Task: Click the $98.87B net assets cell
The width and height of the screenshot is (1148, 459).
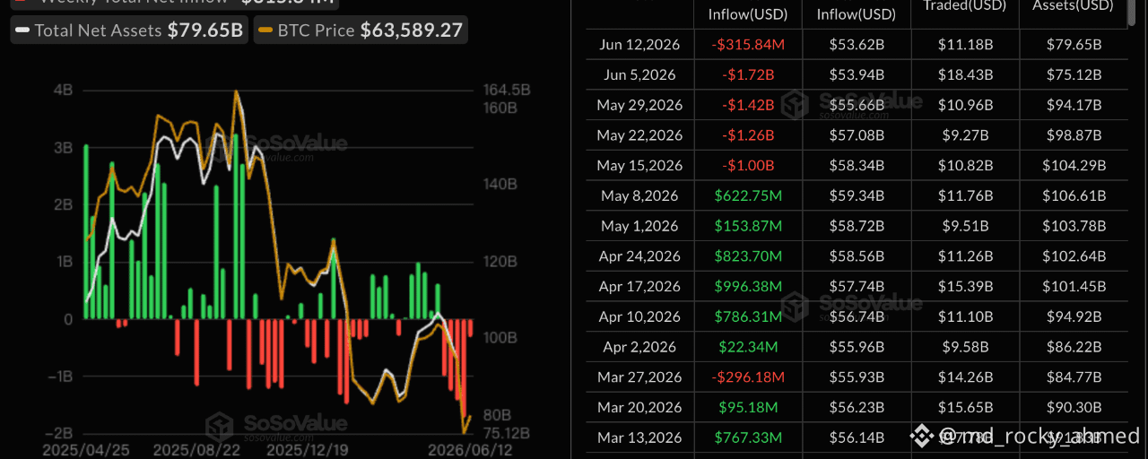Action: [x=1074, y=135]
